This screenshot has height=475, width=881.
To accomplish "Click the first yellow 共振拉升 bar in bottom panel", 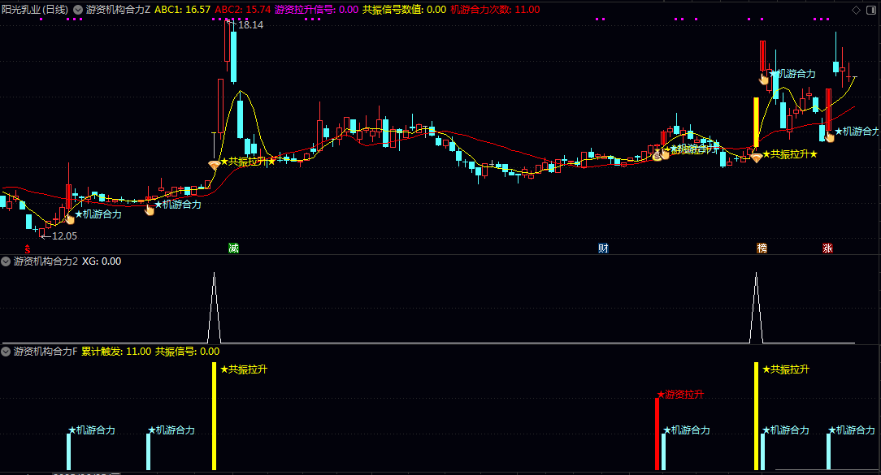I will (x=214, y=416).
